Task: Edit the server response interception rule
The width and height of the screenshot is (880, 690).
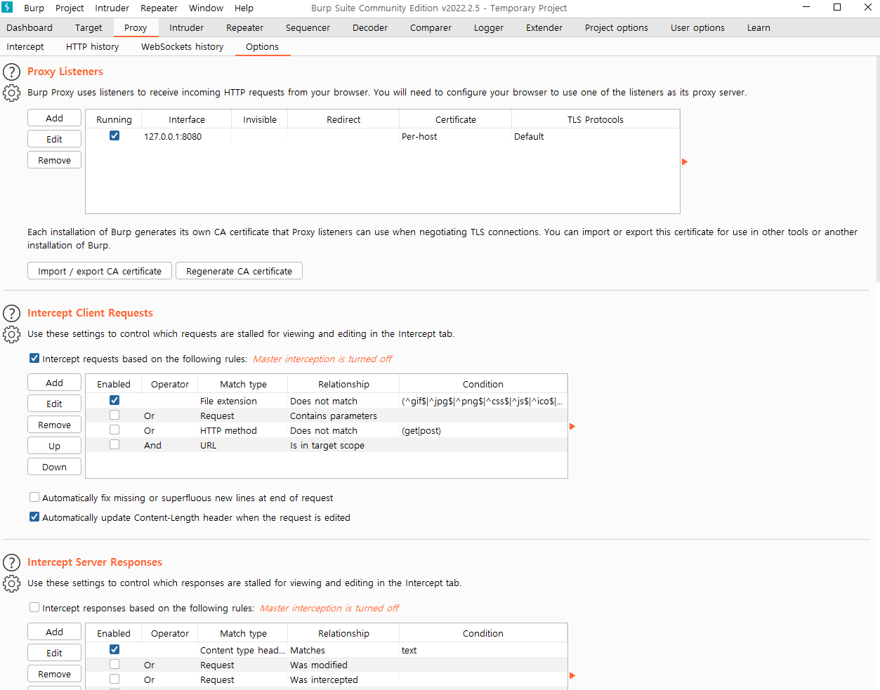Action: (55, 653)
